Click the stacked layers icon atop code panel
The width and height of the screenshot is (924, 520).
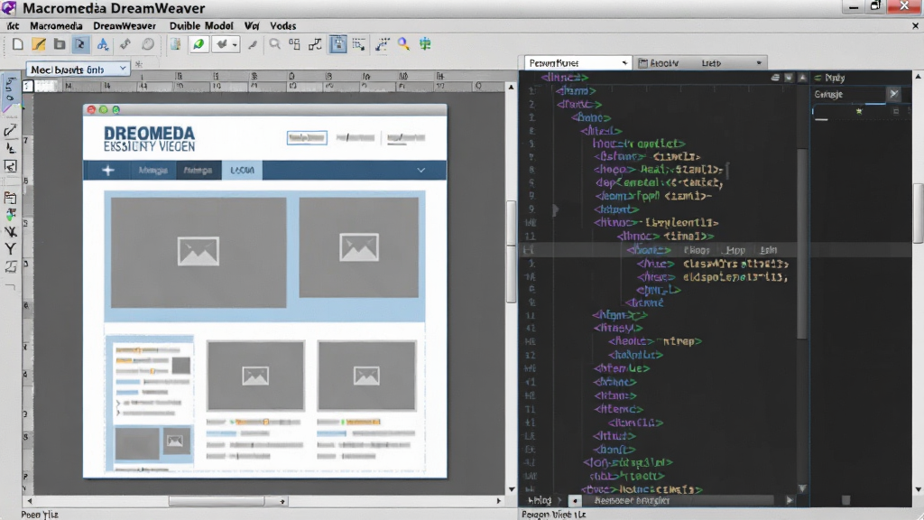tap(775, 78)
